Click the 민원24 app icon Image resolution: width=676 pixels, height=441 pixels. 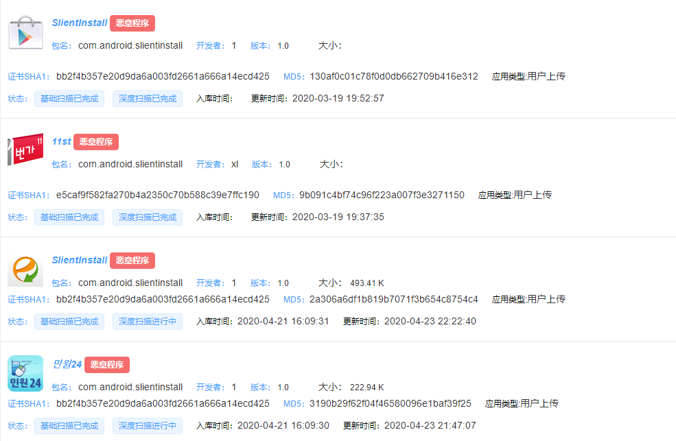[x=25, y=373]
